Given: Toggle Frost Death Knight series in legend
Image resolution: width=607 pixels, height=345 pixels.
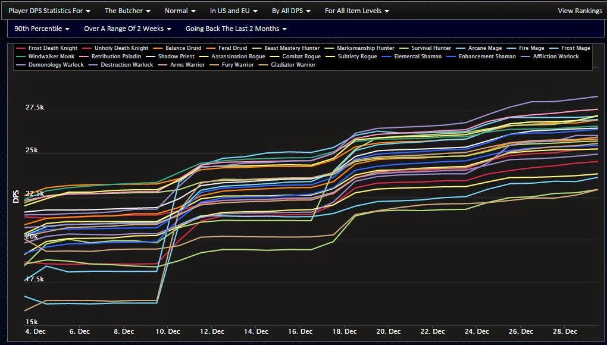Looking at the screenshot, I should coord(47,48).
